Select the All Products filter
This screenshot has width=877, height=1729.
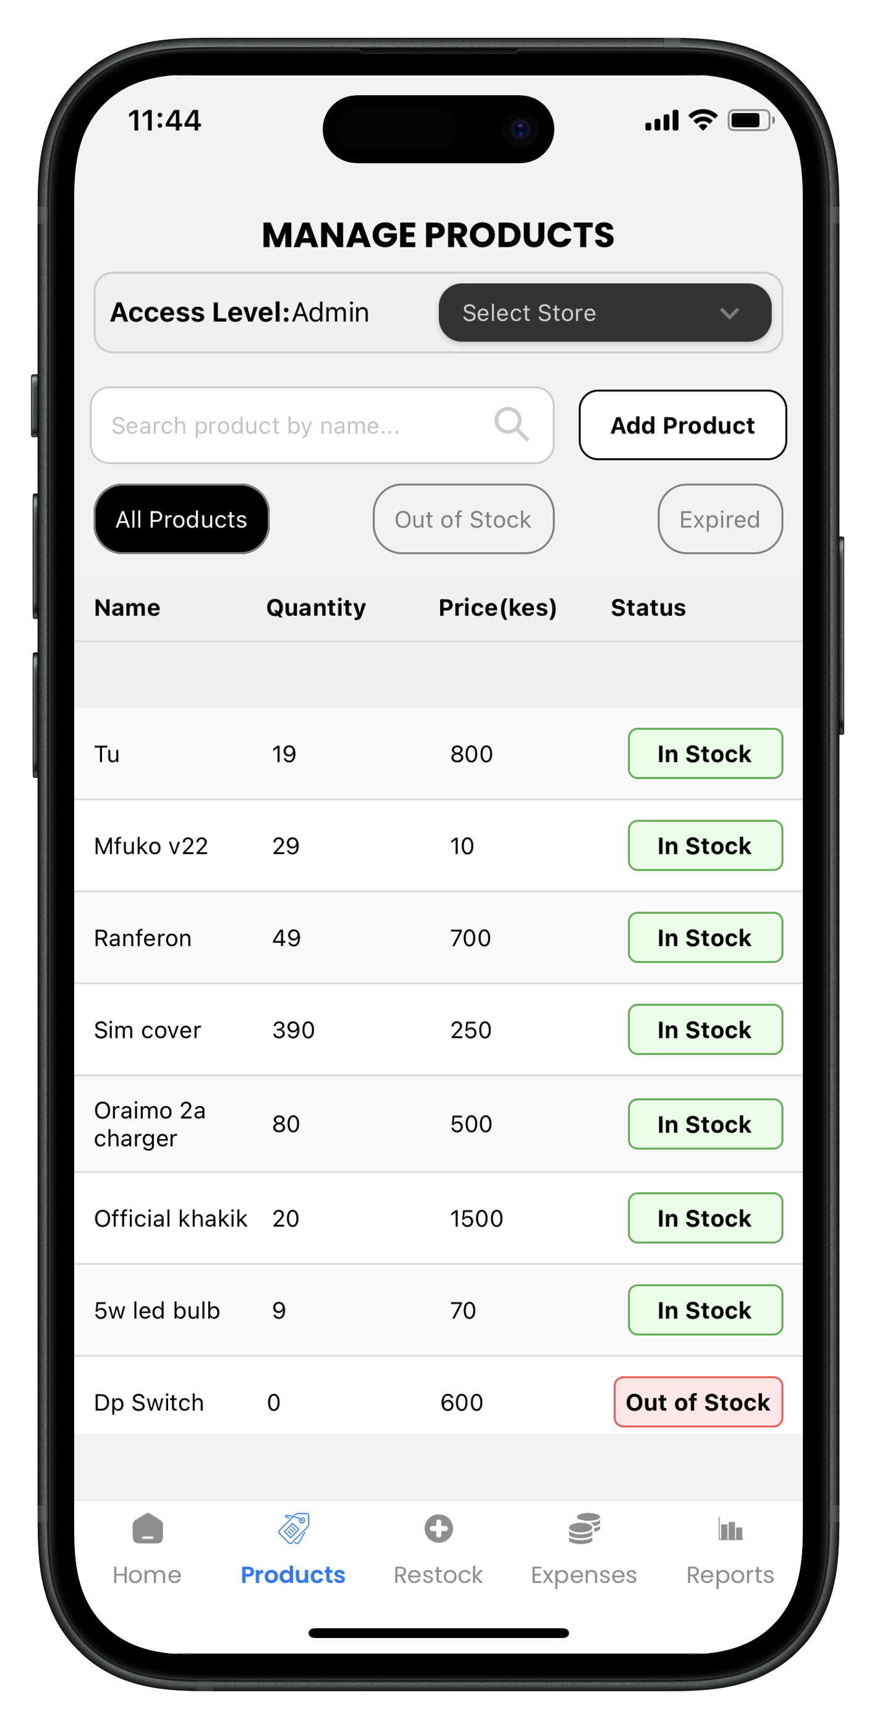tap(181, 519)
